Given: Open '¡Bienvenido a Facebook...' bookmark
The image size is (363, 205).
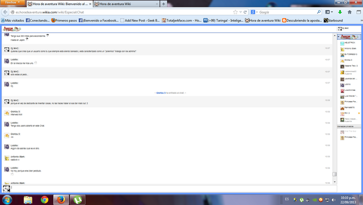Looking at the screenshot, I should click(x=99, y=20).
